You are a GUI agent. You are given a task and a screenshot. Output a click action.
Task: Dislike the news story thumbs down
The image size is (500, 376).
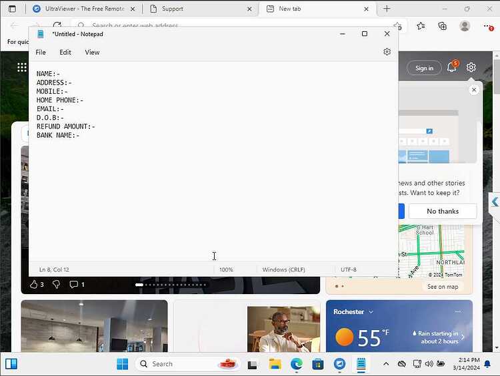pyautogui.click(x=56, y=284)
